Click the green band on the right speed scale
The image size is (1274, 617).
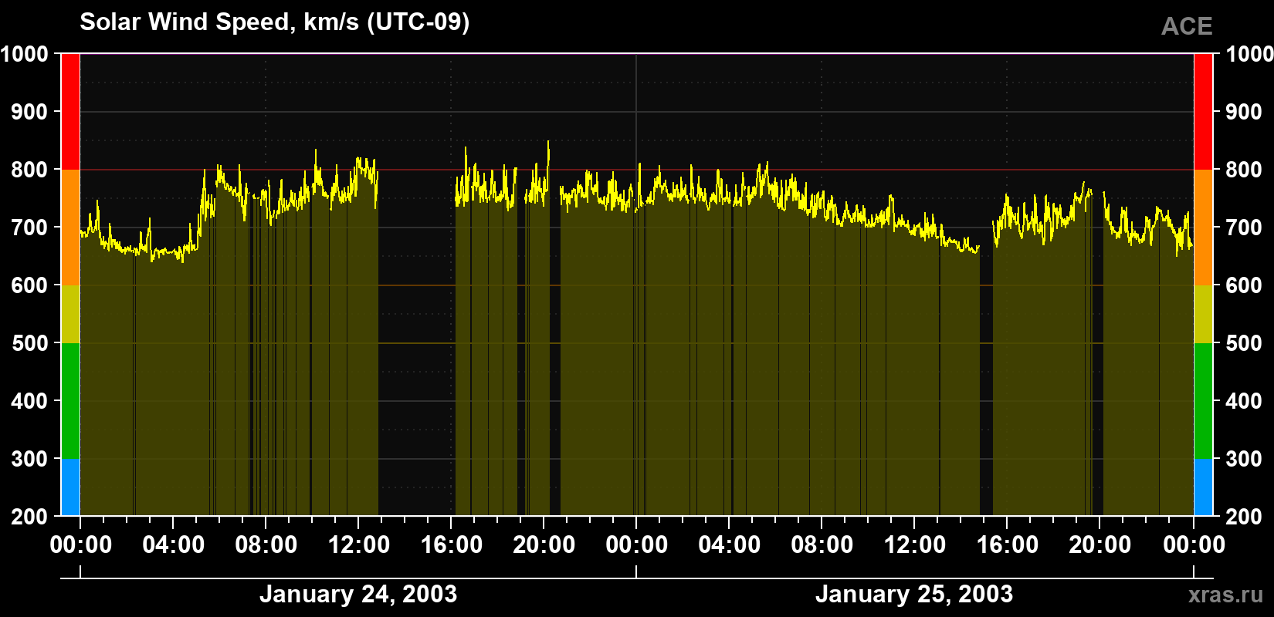point(1203,401)
